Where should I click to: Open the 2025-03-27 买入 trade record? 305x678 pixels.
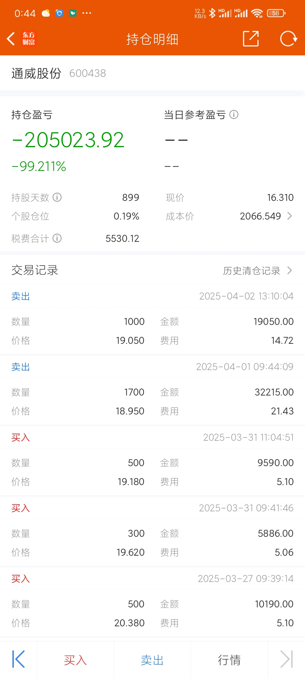[x=152, y=602]
